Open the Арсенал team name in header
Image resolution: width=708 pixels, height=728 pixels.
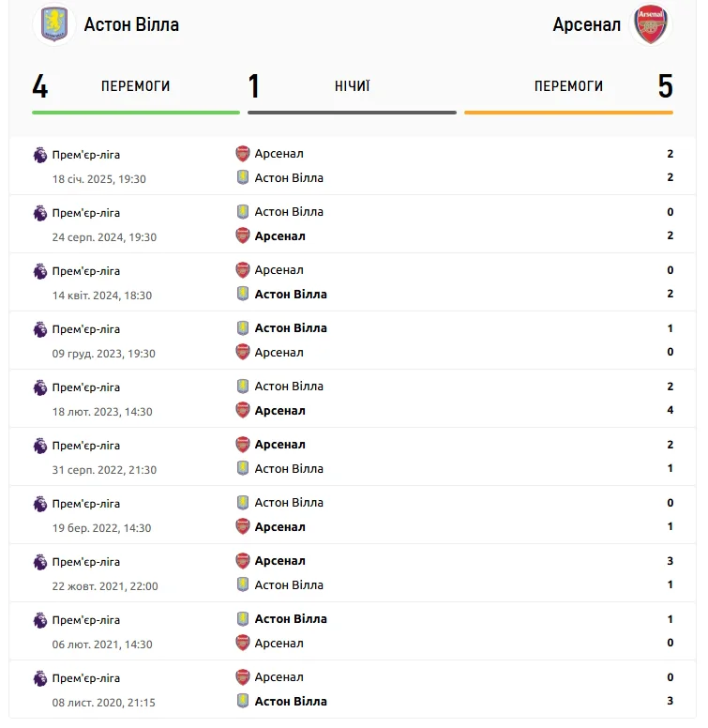[586, 24]
